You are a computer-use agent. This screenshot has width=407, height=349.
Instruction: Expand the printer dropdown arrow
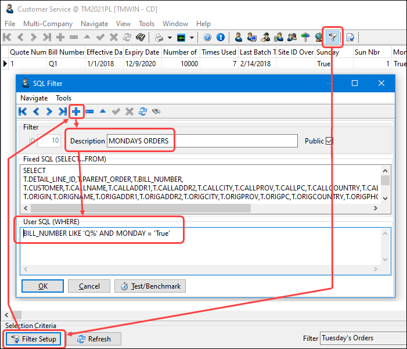coord(170,37)
